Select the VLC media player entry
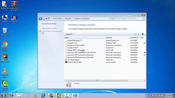 pyautogui.click(x=73, y=60)
